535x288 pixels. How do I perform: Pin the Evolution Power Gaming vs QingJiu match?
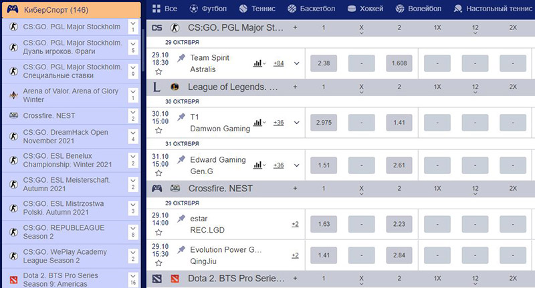(x=181, y=249)
